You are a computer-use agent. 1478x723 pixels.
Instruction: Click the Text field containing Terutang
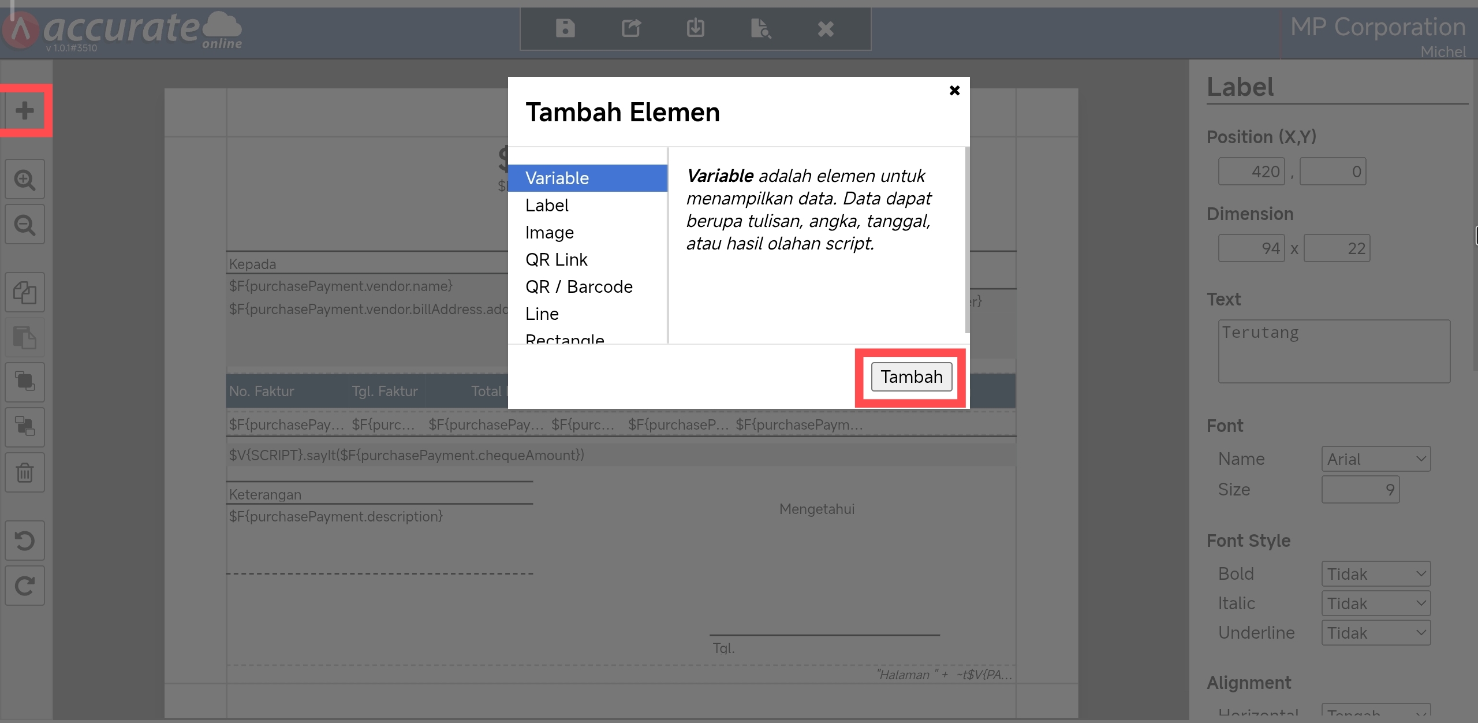point(1334,351)
